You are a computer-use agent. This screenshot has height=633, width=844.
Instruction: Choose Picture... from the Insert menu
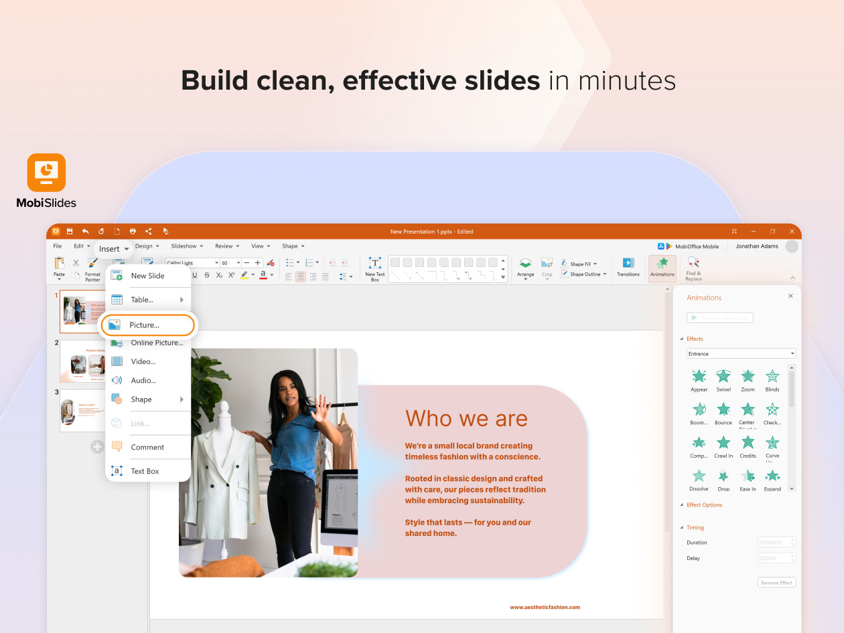coord(148,325)
